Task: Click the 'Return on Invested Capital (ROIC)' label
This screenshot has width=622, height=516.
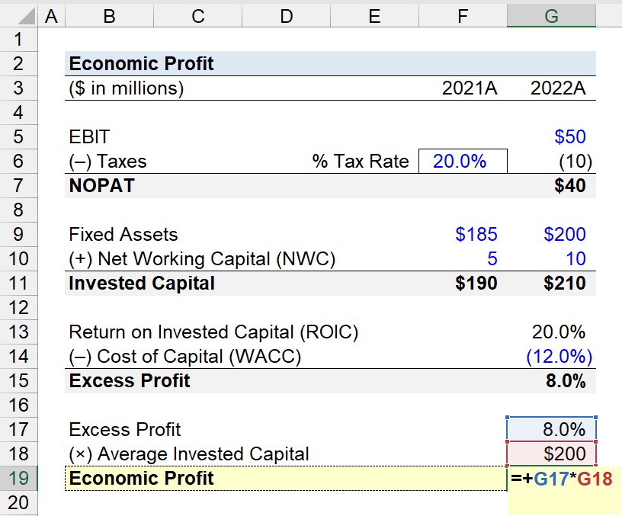Action: (213, 332)
